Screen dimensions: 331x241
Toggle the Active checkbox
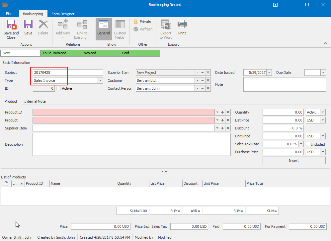click(58, 88)
